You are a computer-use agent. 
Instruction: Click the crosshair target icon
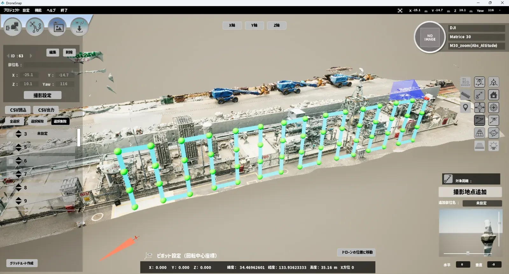point(493,108)
